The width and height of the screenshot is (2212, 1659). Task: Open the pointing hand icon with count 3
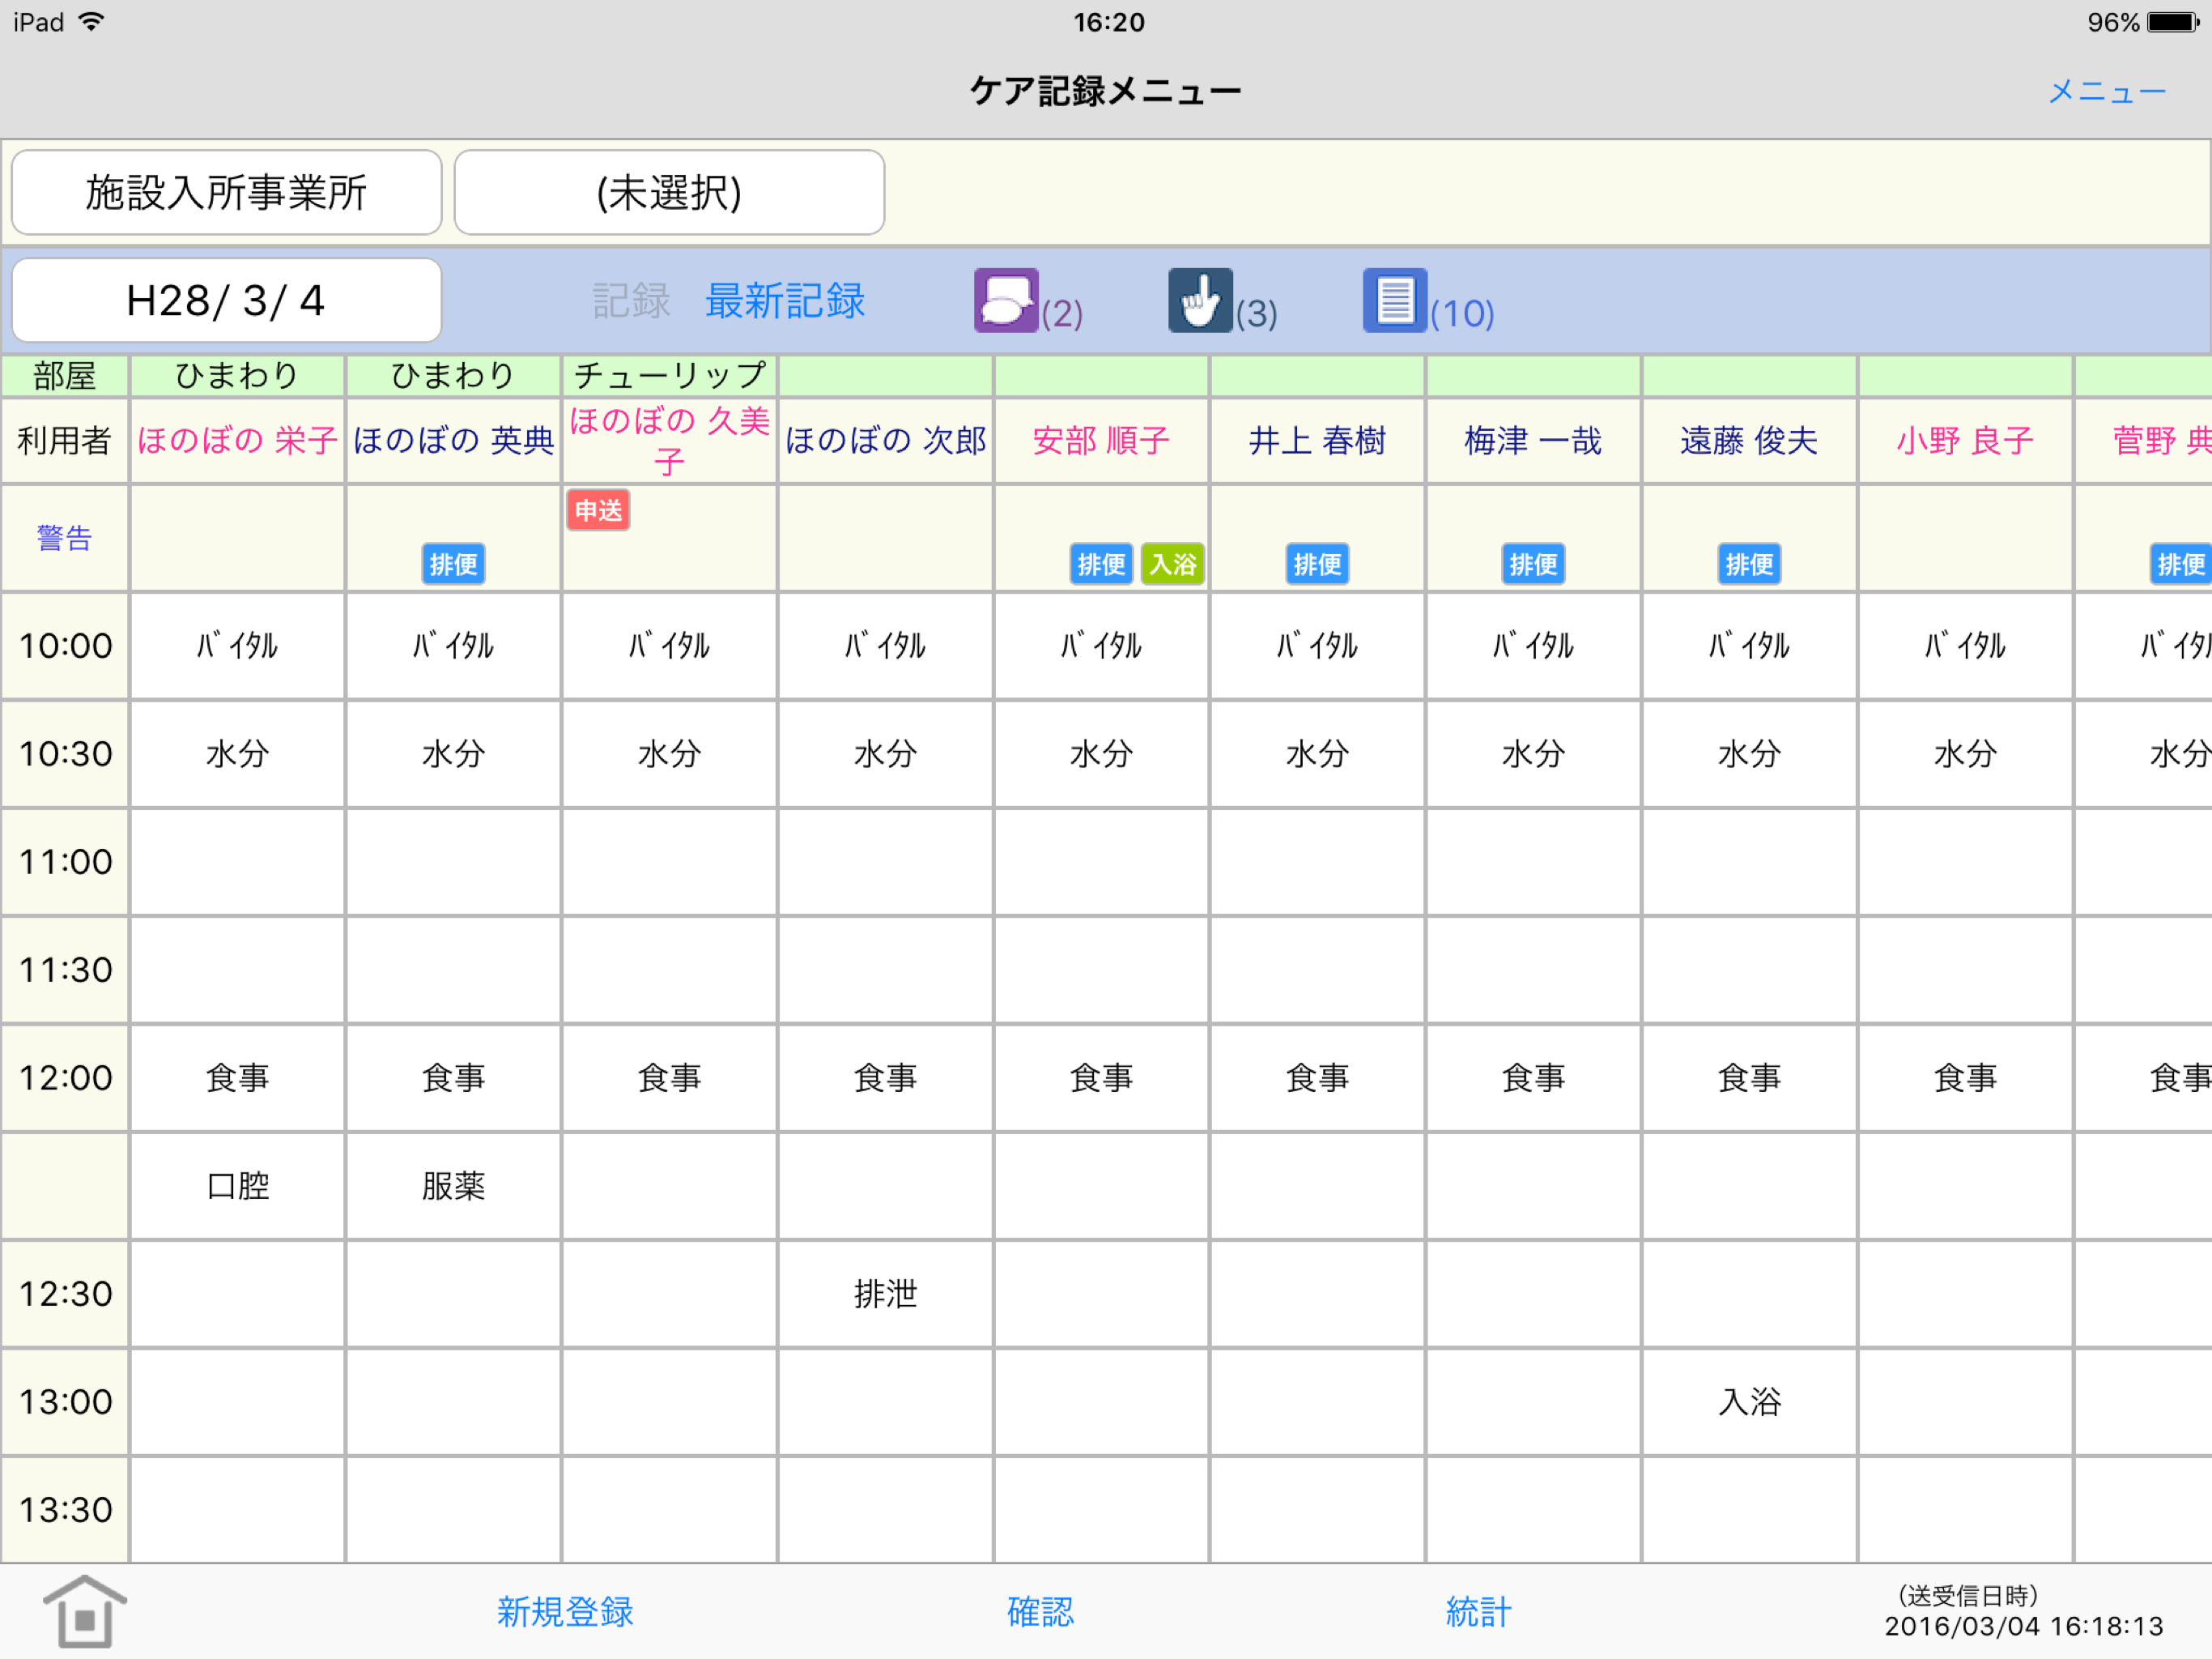click(1200, 301)
